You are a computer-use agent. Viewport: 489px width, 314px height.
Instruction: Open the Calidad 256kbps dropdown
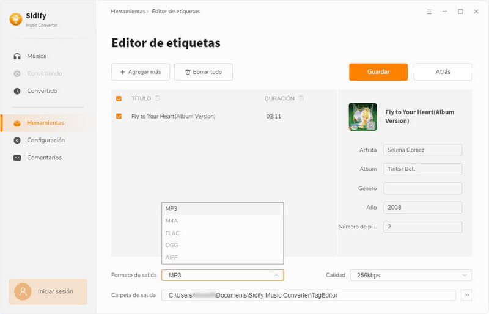point(411,276)
